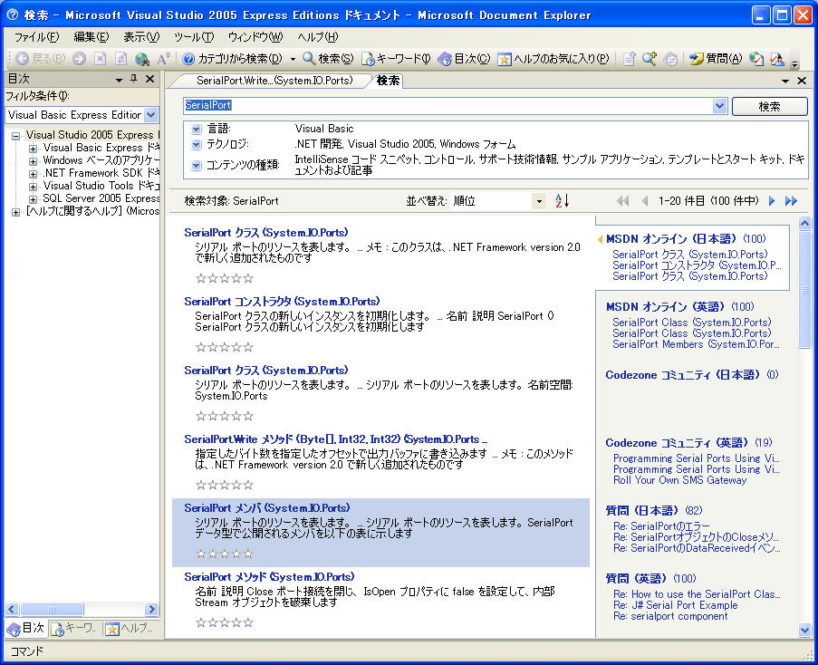Viewport: 818px width, 665px height.
Task: Open ヘルプのお気に入り (Help favorites) toolbar item
Action: [x=553, y=58]
